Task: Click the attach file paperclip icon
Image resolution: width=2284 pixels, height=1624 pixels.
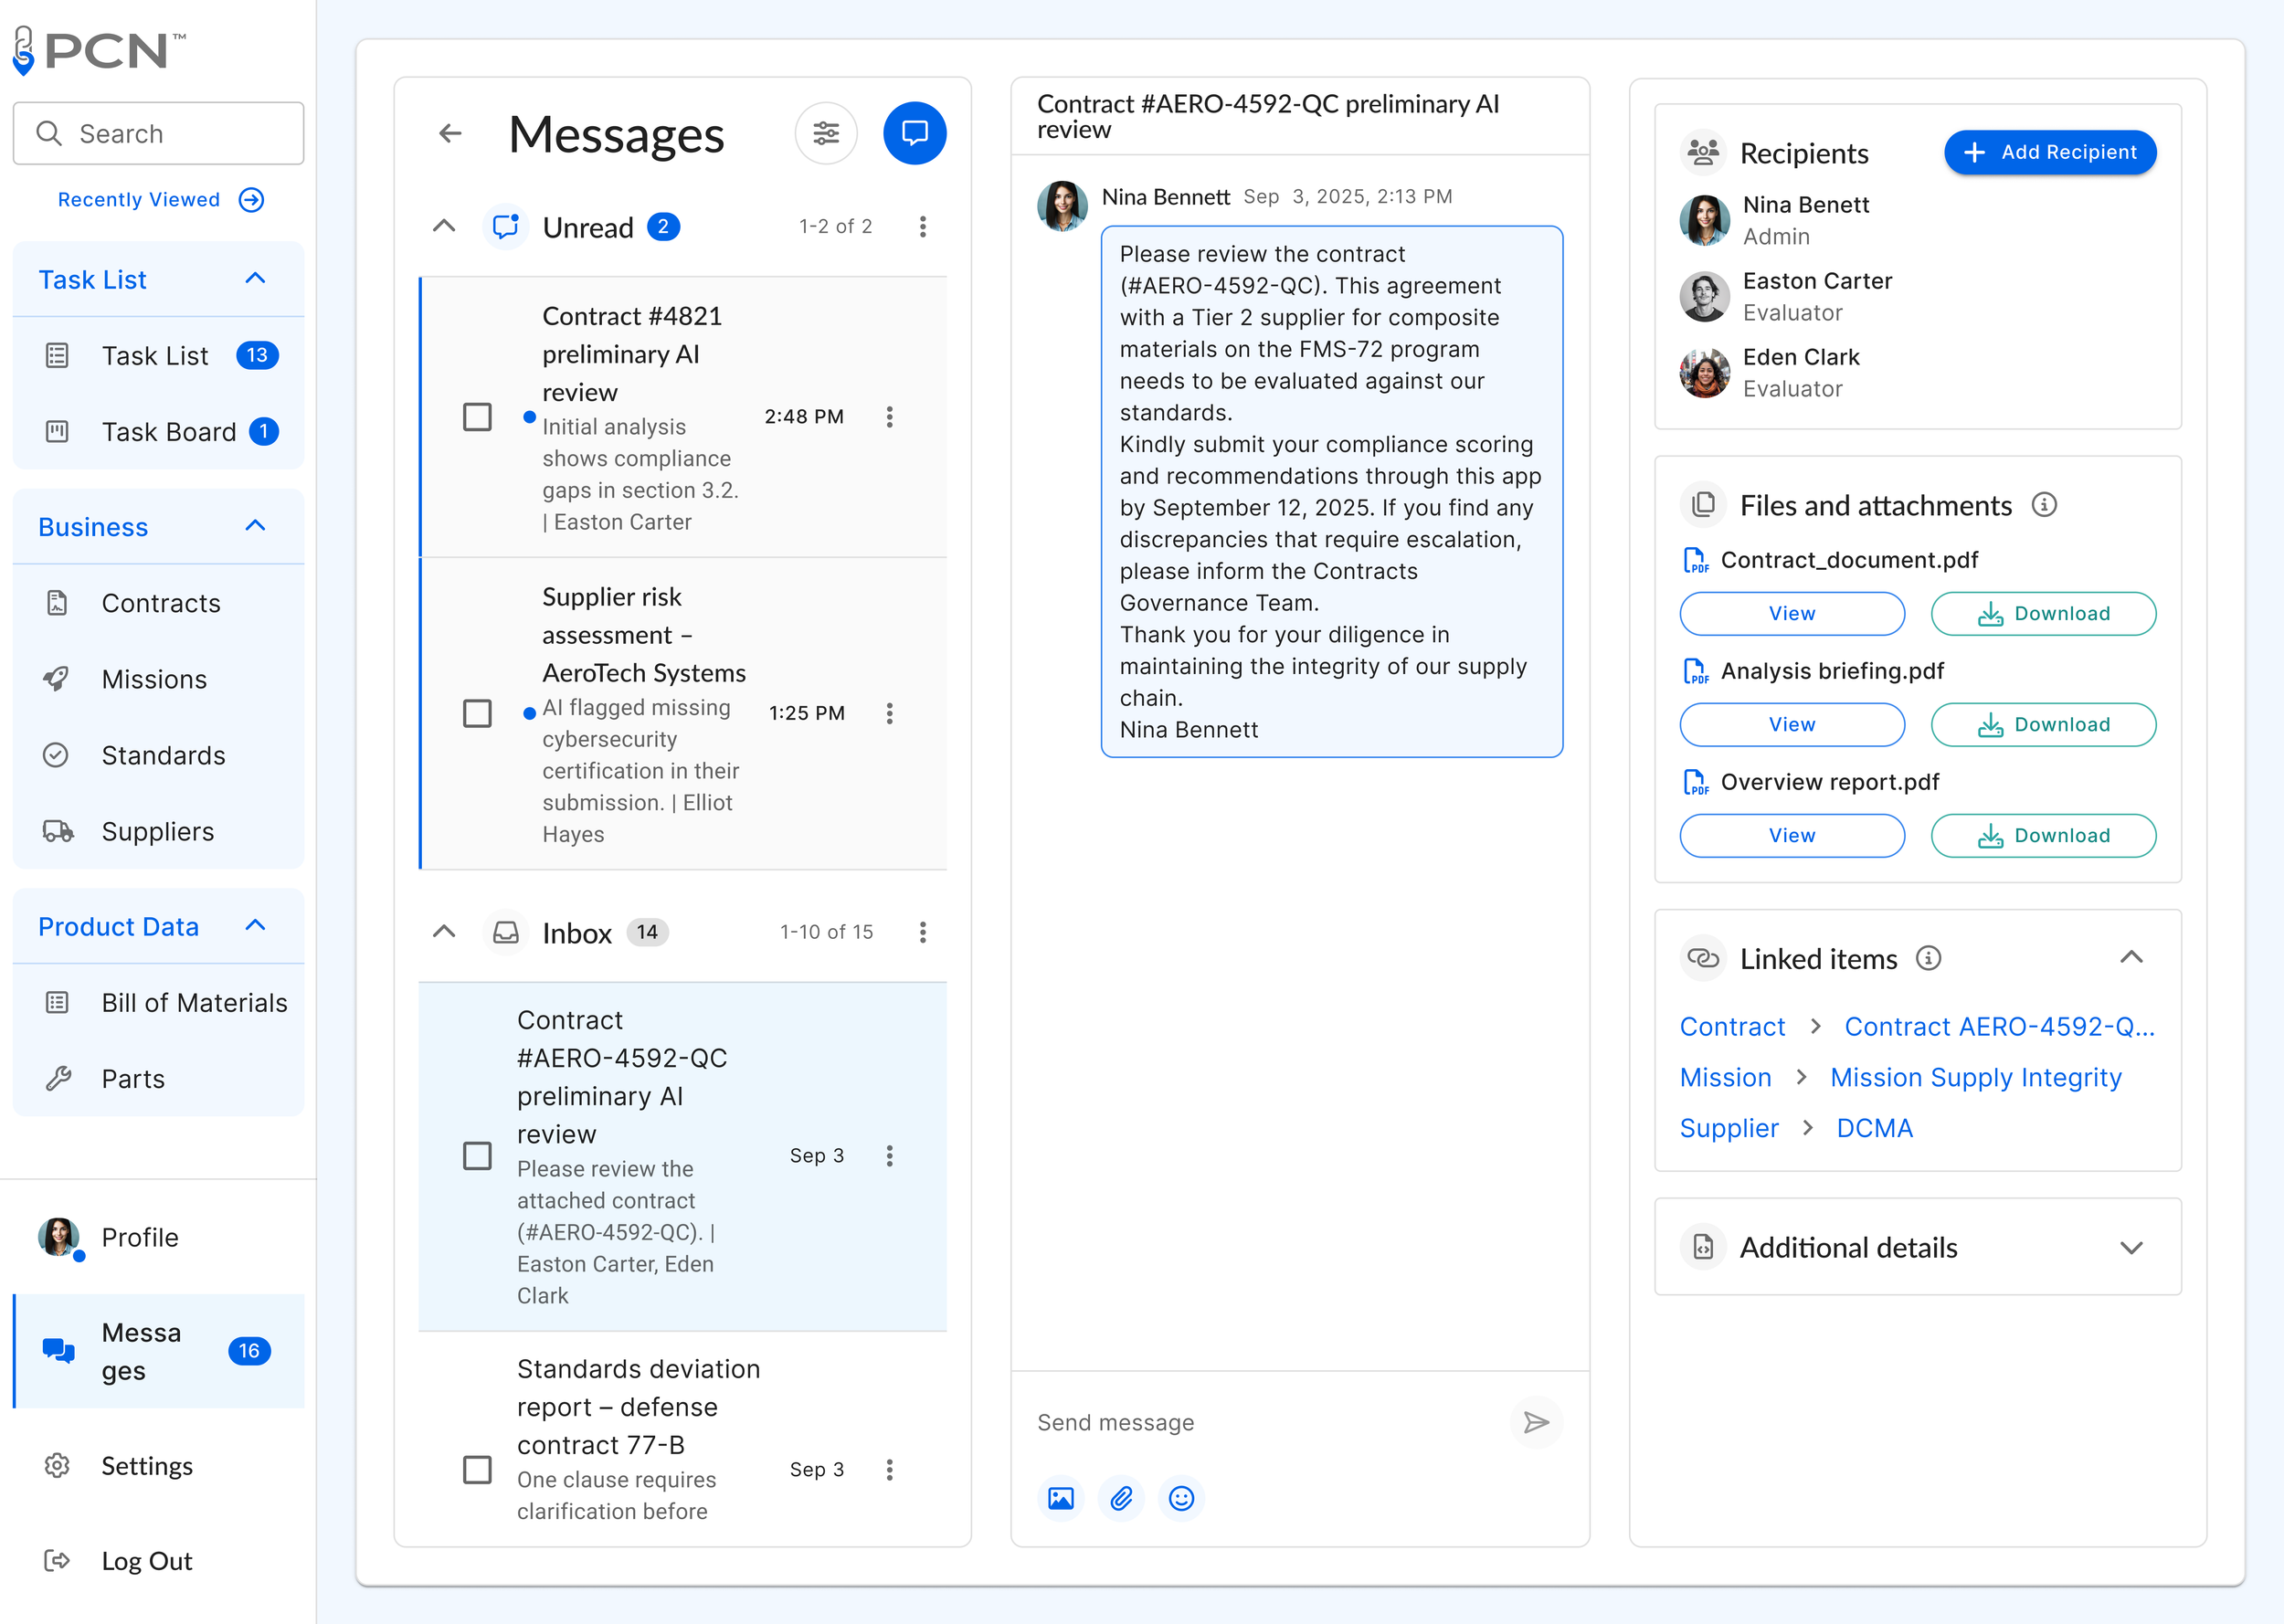Action: coord(1121,1498)
